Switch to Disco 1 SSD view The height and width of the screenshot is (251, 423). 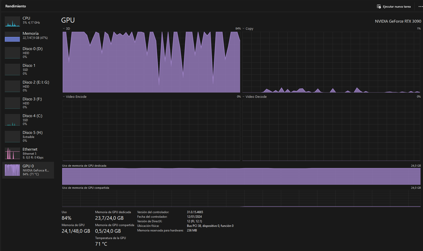tap(29, 66)
